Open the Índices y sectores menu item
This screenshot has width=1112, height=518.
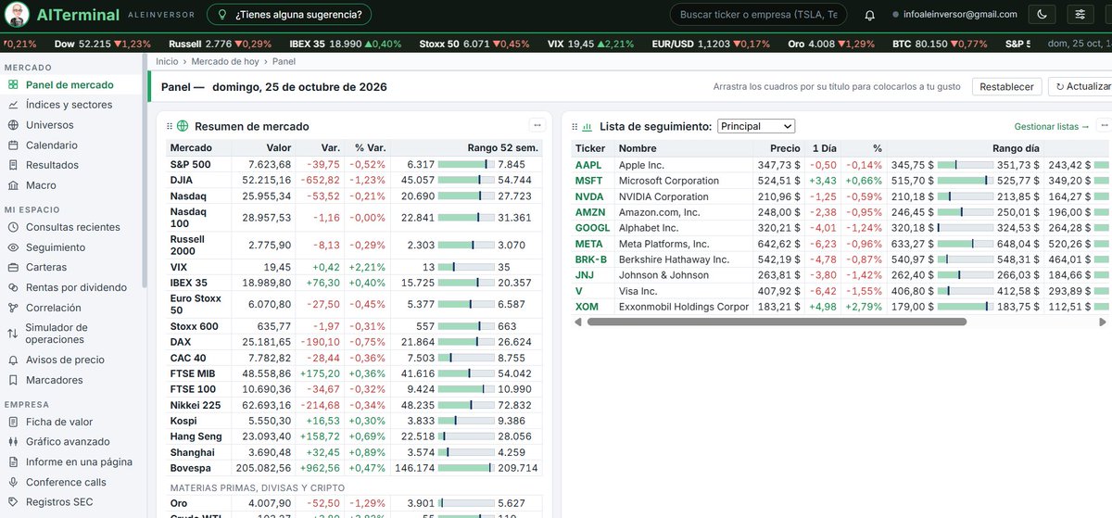pyautogui.click(x=69, y=105)
